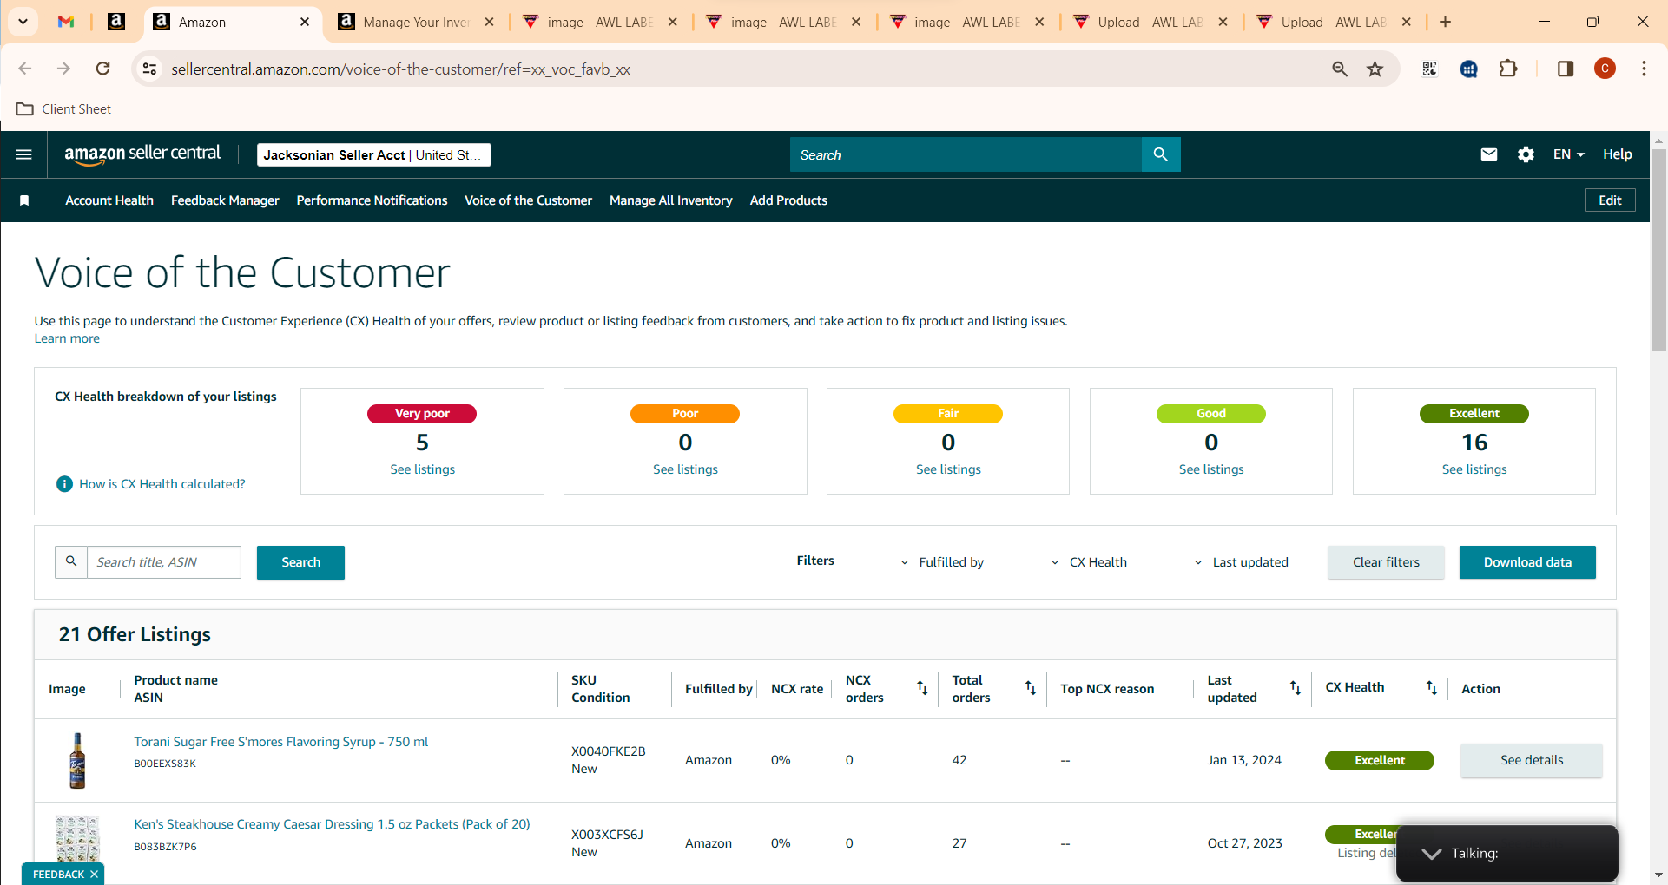
Task: Click the Learn more link
Action: 67,338
